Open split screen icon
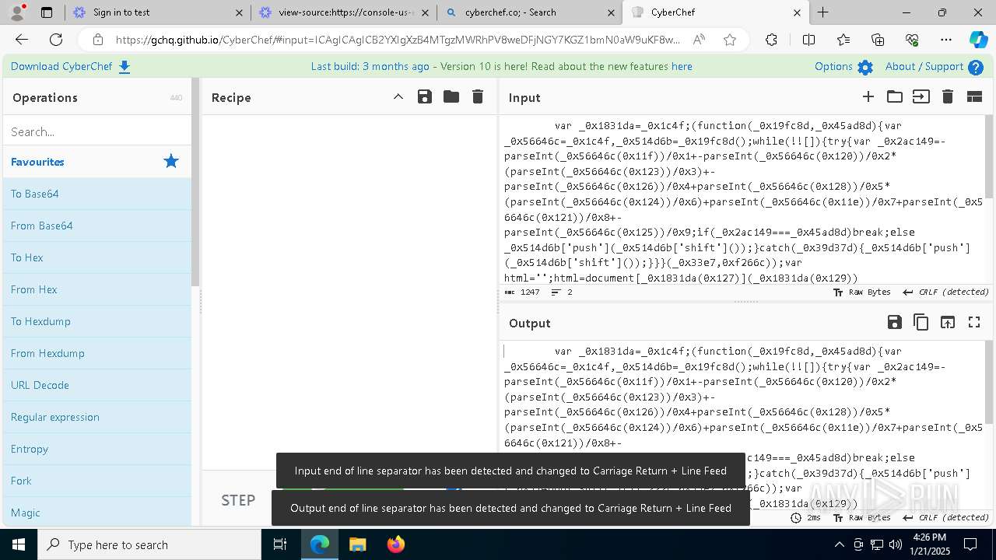 809,40
